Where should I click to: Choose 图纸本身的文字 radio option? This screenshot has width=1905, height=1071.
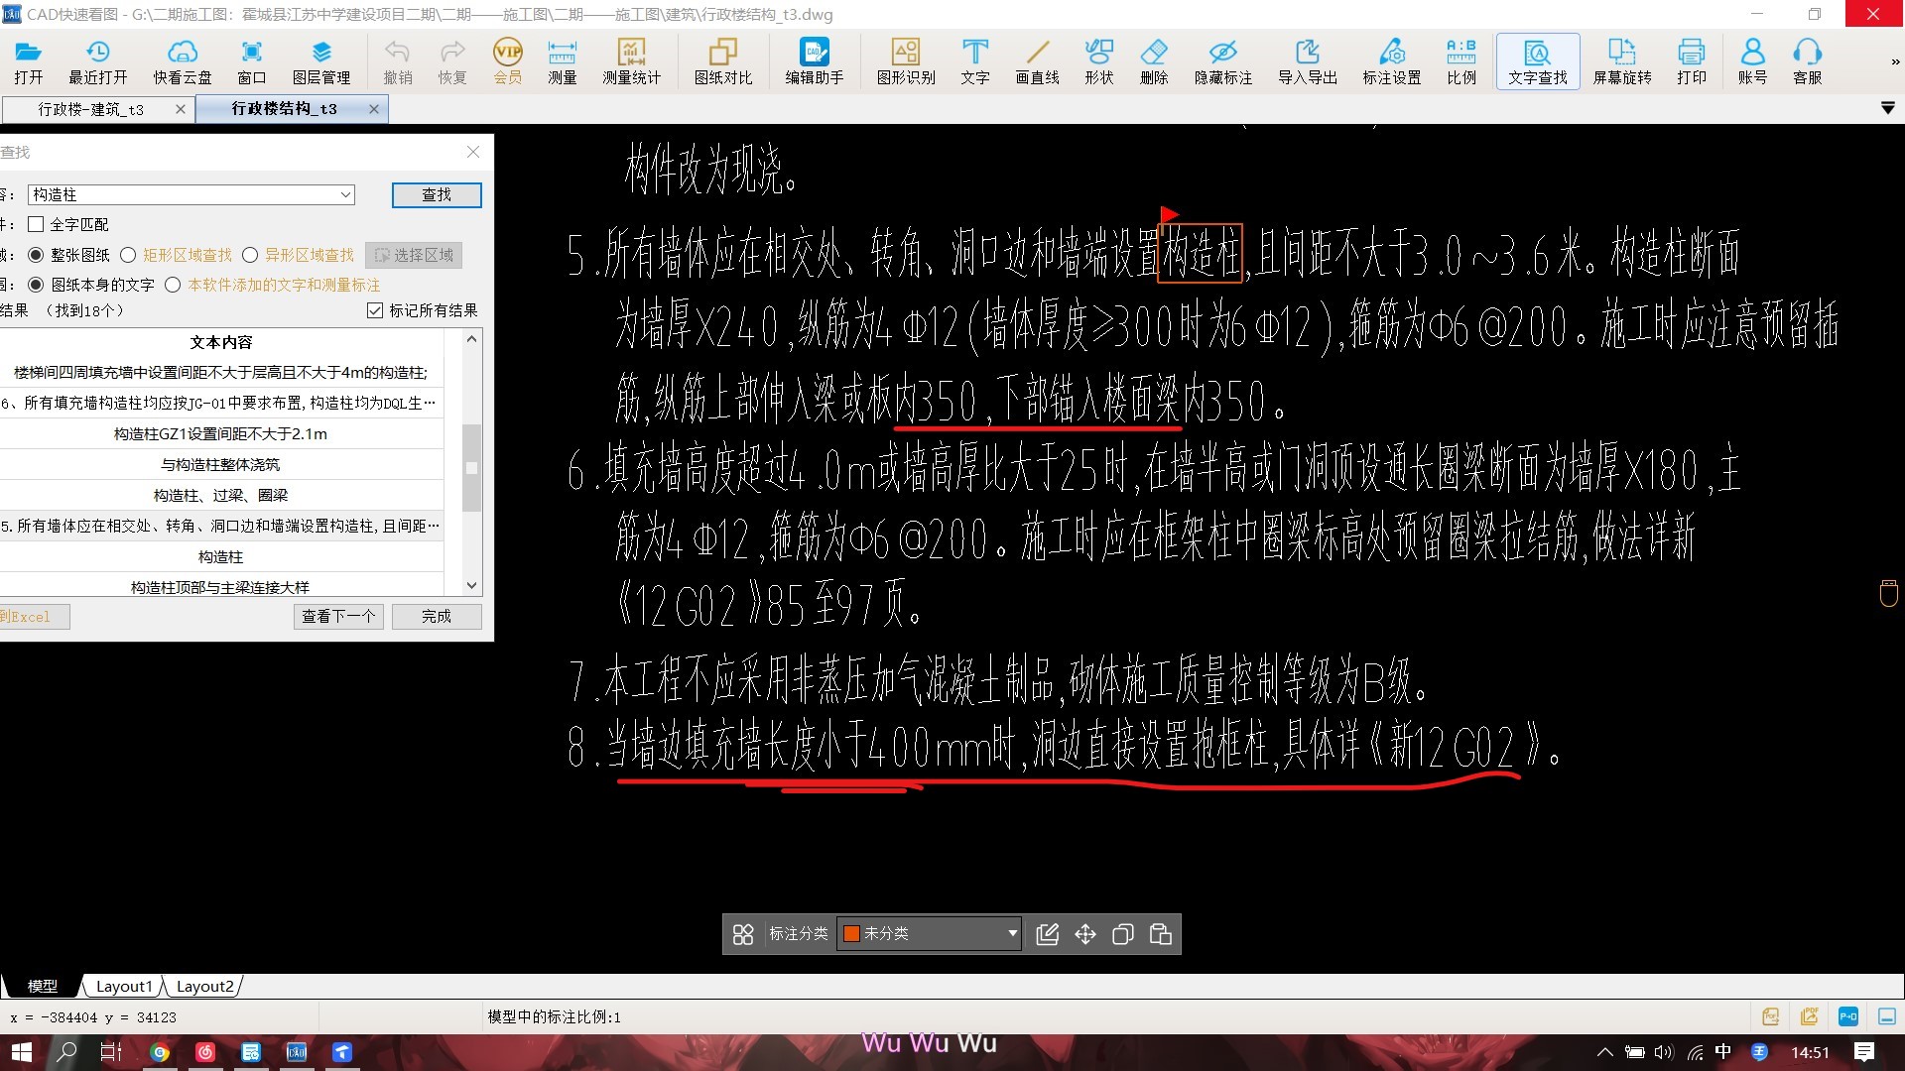tap(36, 285)
